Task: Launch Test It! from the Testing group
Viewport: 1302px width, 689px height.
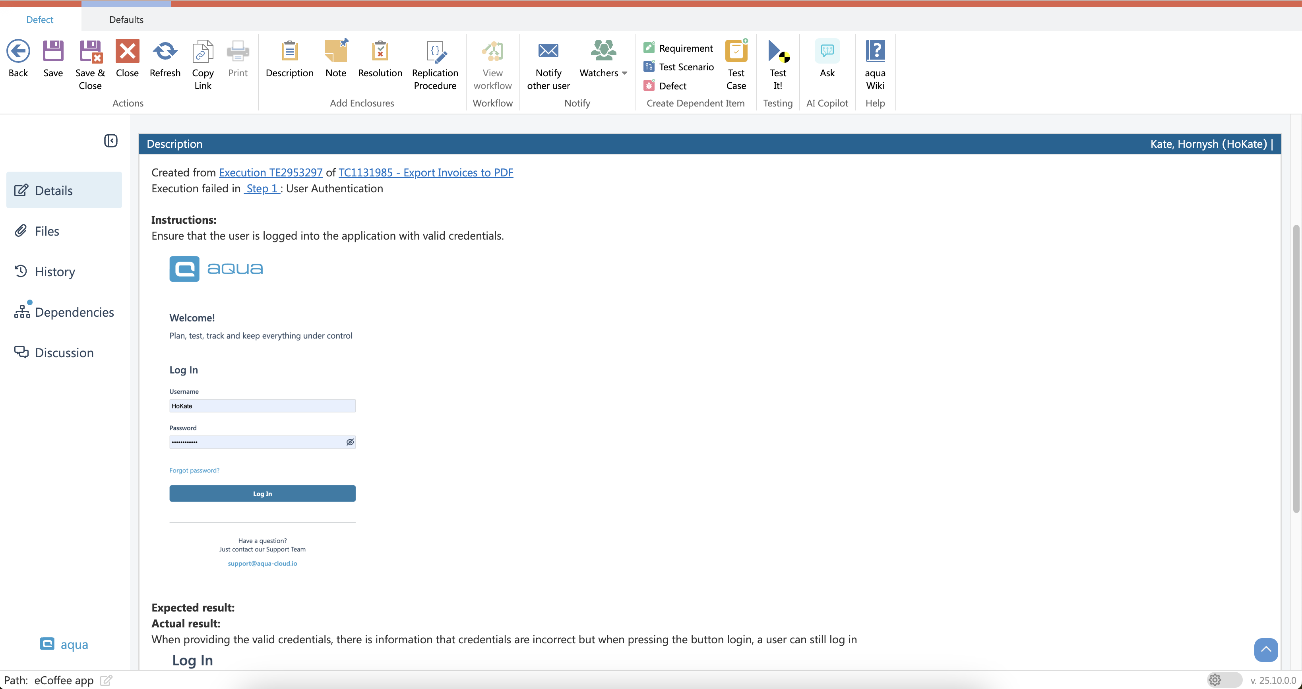Action: (x=778, y=52)
